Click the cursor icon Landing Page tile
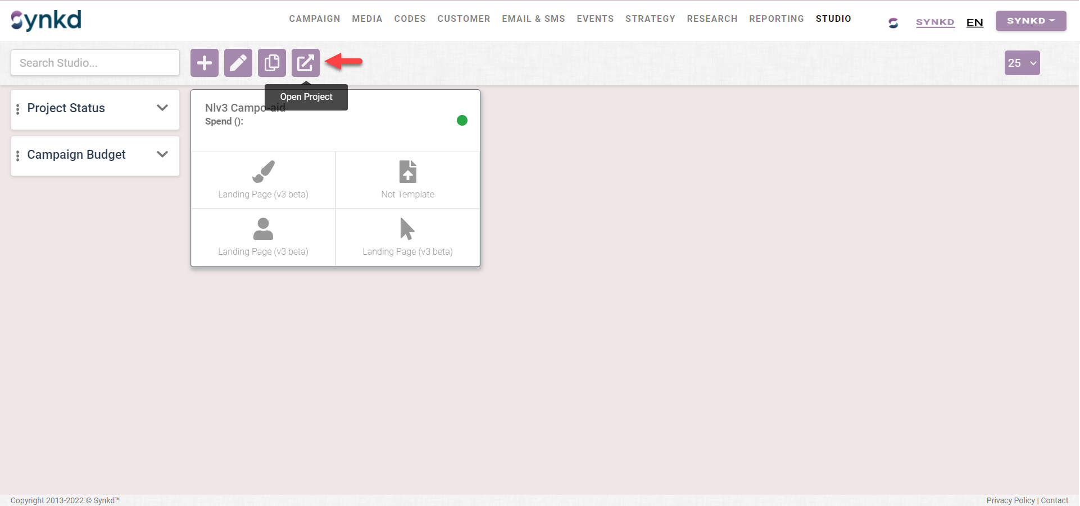 407,237
